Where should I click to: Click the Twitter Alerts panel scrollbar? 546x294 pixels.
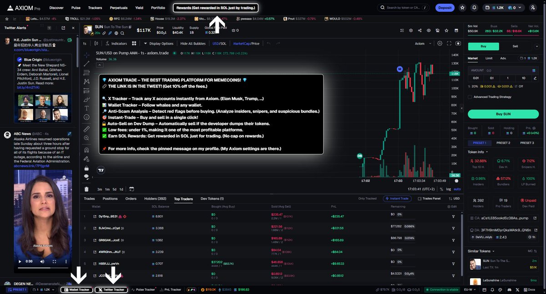pyautogui.click(x=77, y=46)
